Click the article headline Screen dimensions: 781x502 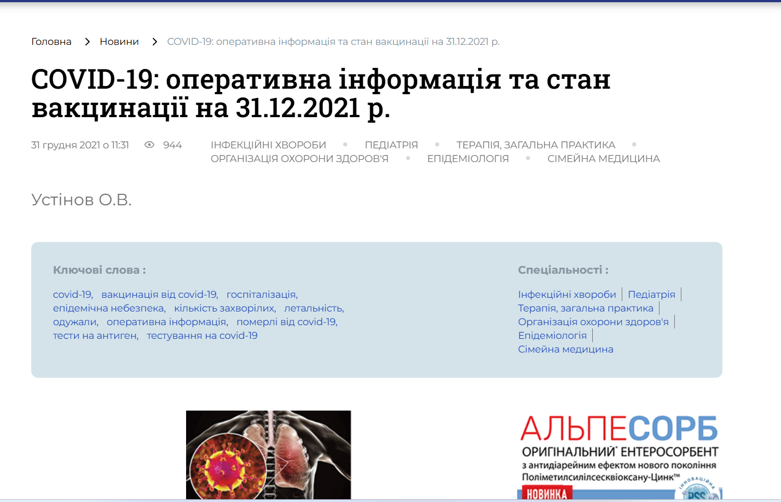click(x=321, y=94)
